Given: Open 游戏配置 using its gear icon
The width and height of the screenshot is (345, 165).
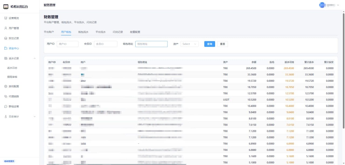Looking at the screenshot, I should pyautogui.click(x=6, y=87).
